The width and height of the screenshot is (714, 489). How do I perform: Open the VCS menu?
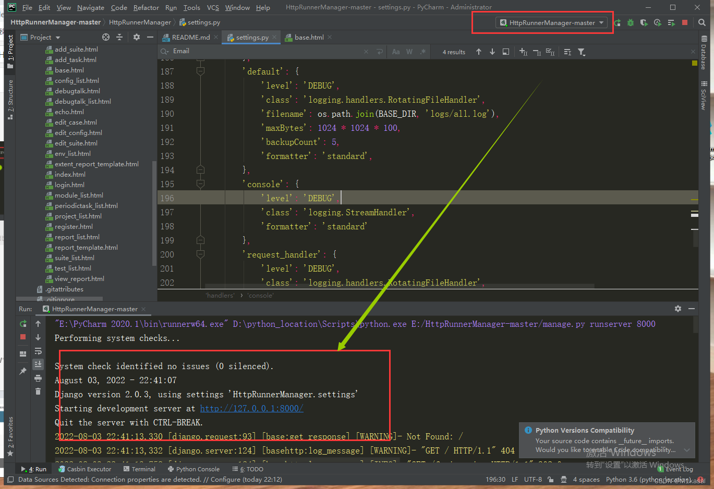pos(213,7)
